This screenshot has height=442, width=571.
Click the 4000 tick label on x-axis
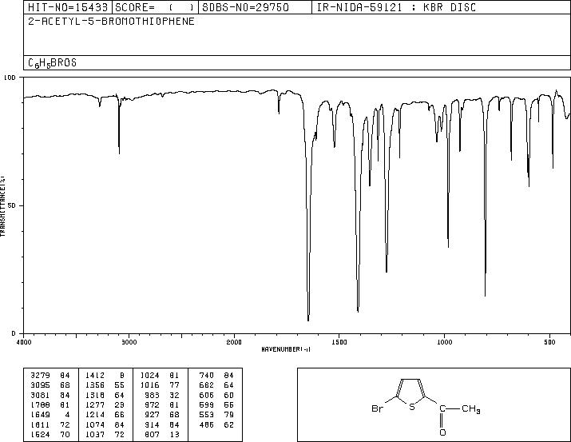pyautogui.click(x=24, y=342)
